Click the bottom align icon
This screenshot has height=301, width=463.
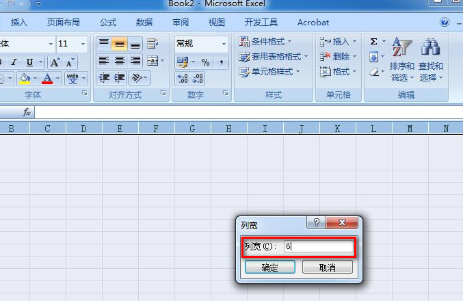pos(135,44)
